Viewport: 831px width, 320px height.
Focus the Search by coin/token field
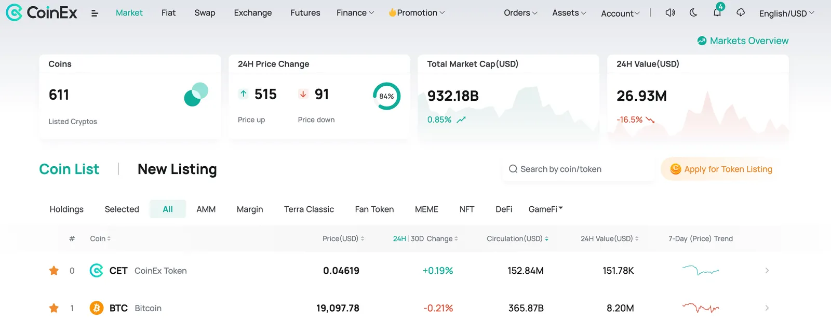(x=579, y=169)
